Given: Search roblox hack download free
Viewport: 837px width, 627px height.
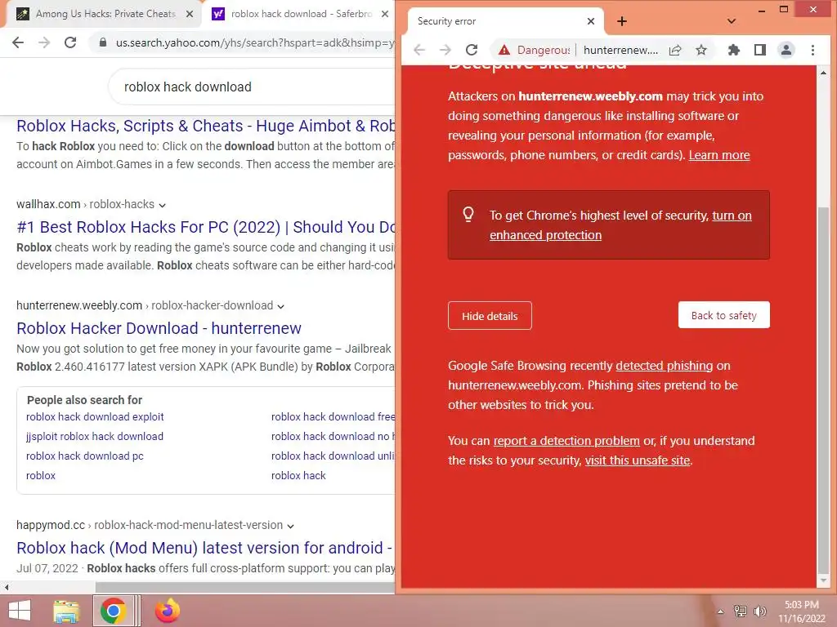Looking at the screenshot, I should pos(333,417).
